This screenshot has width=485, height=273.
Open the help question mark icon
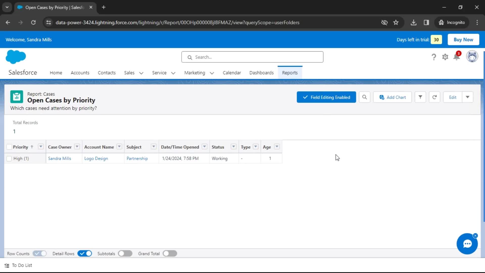(x=434, y=57)
